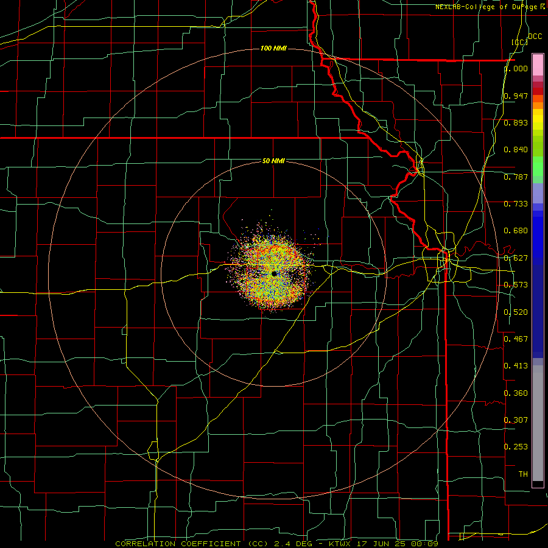Viewport: 548px width, 548px height.
Task: Click the 0.627 color scale value
Action: point(516,258)
